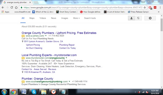Switch to the Maps search tab
Image resolution: width=163 pixels, height=95 pixels.
tap(32, 18)
